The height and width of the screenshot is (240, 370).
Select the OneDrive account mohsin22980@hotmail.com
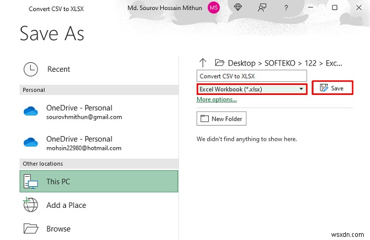(x=99, y=143)
